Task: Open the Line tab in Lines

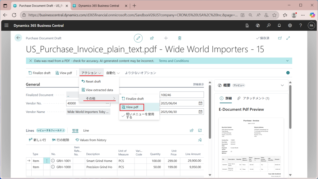Action: pos(86,130)
